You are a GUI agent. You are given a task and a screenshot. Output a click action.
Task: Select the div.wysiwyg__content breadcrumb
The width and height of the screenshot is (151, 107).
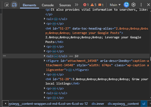point(123,104)
